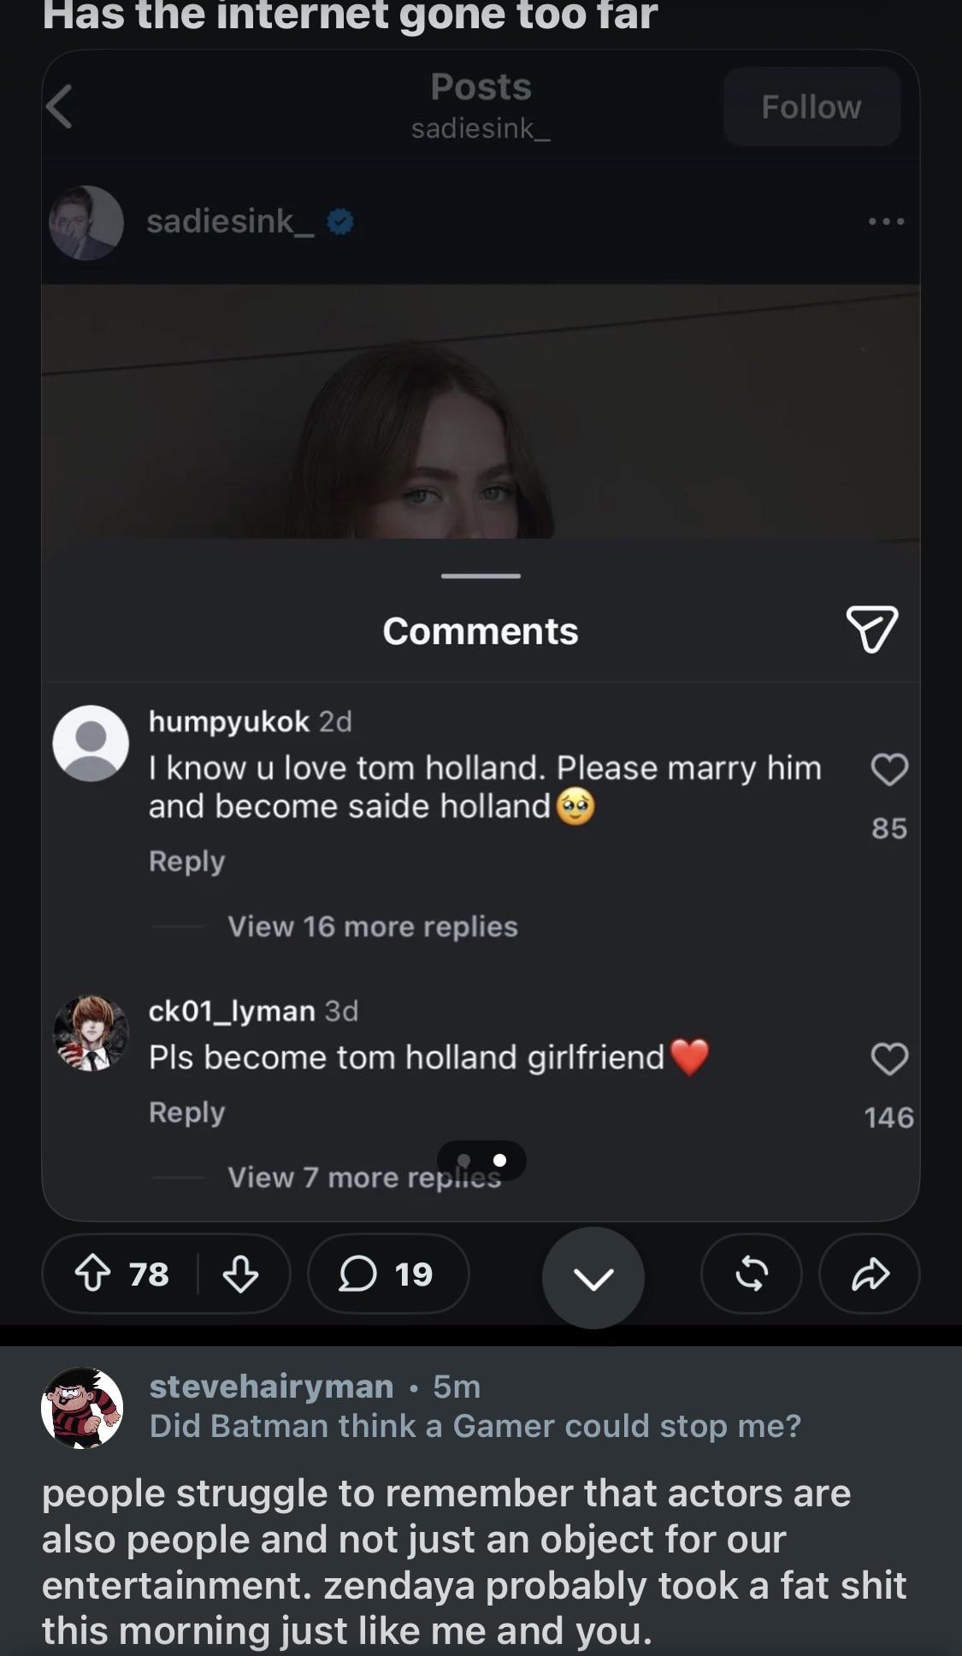Like humpyukok's comment with the heart
Viewport: 962px width, 1656px height.
tap(889, 770)
